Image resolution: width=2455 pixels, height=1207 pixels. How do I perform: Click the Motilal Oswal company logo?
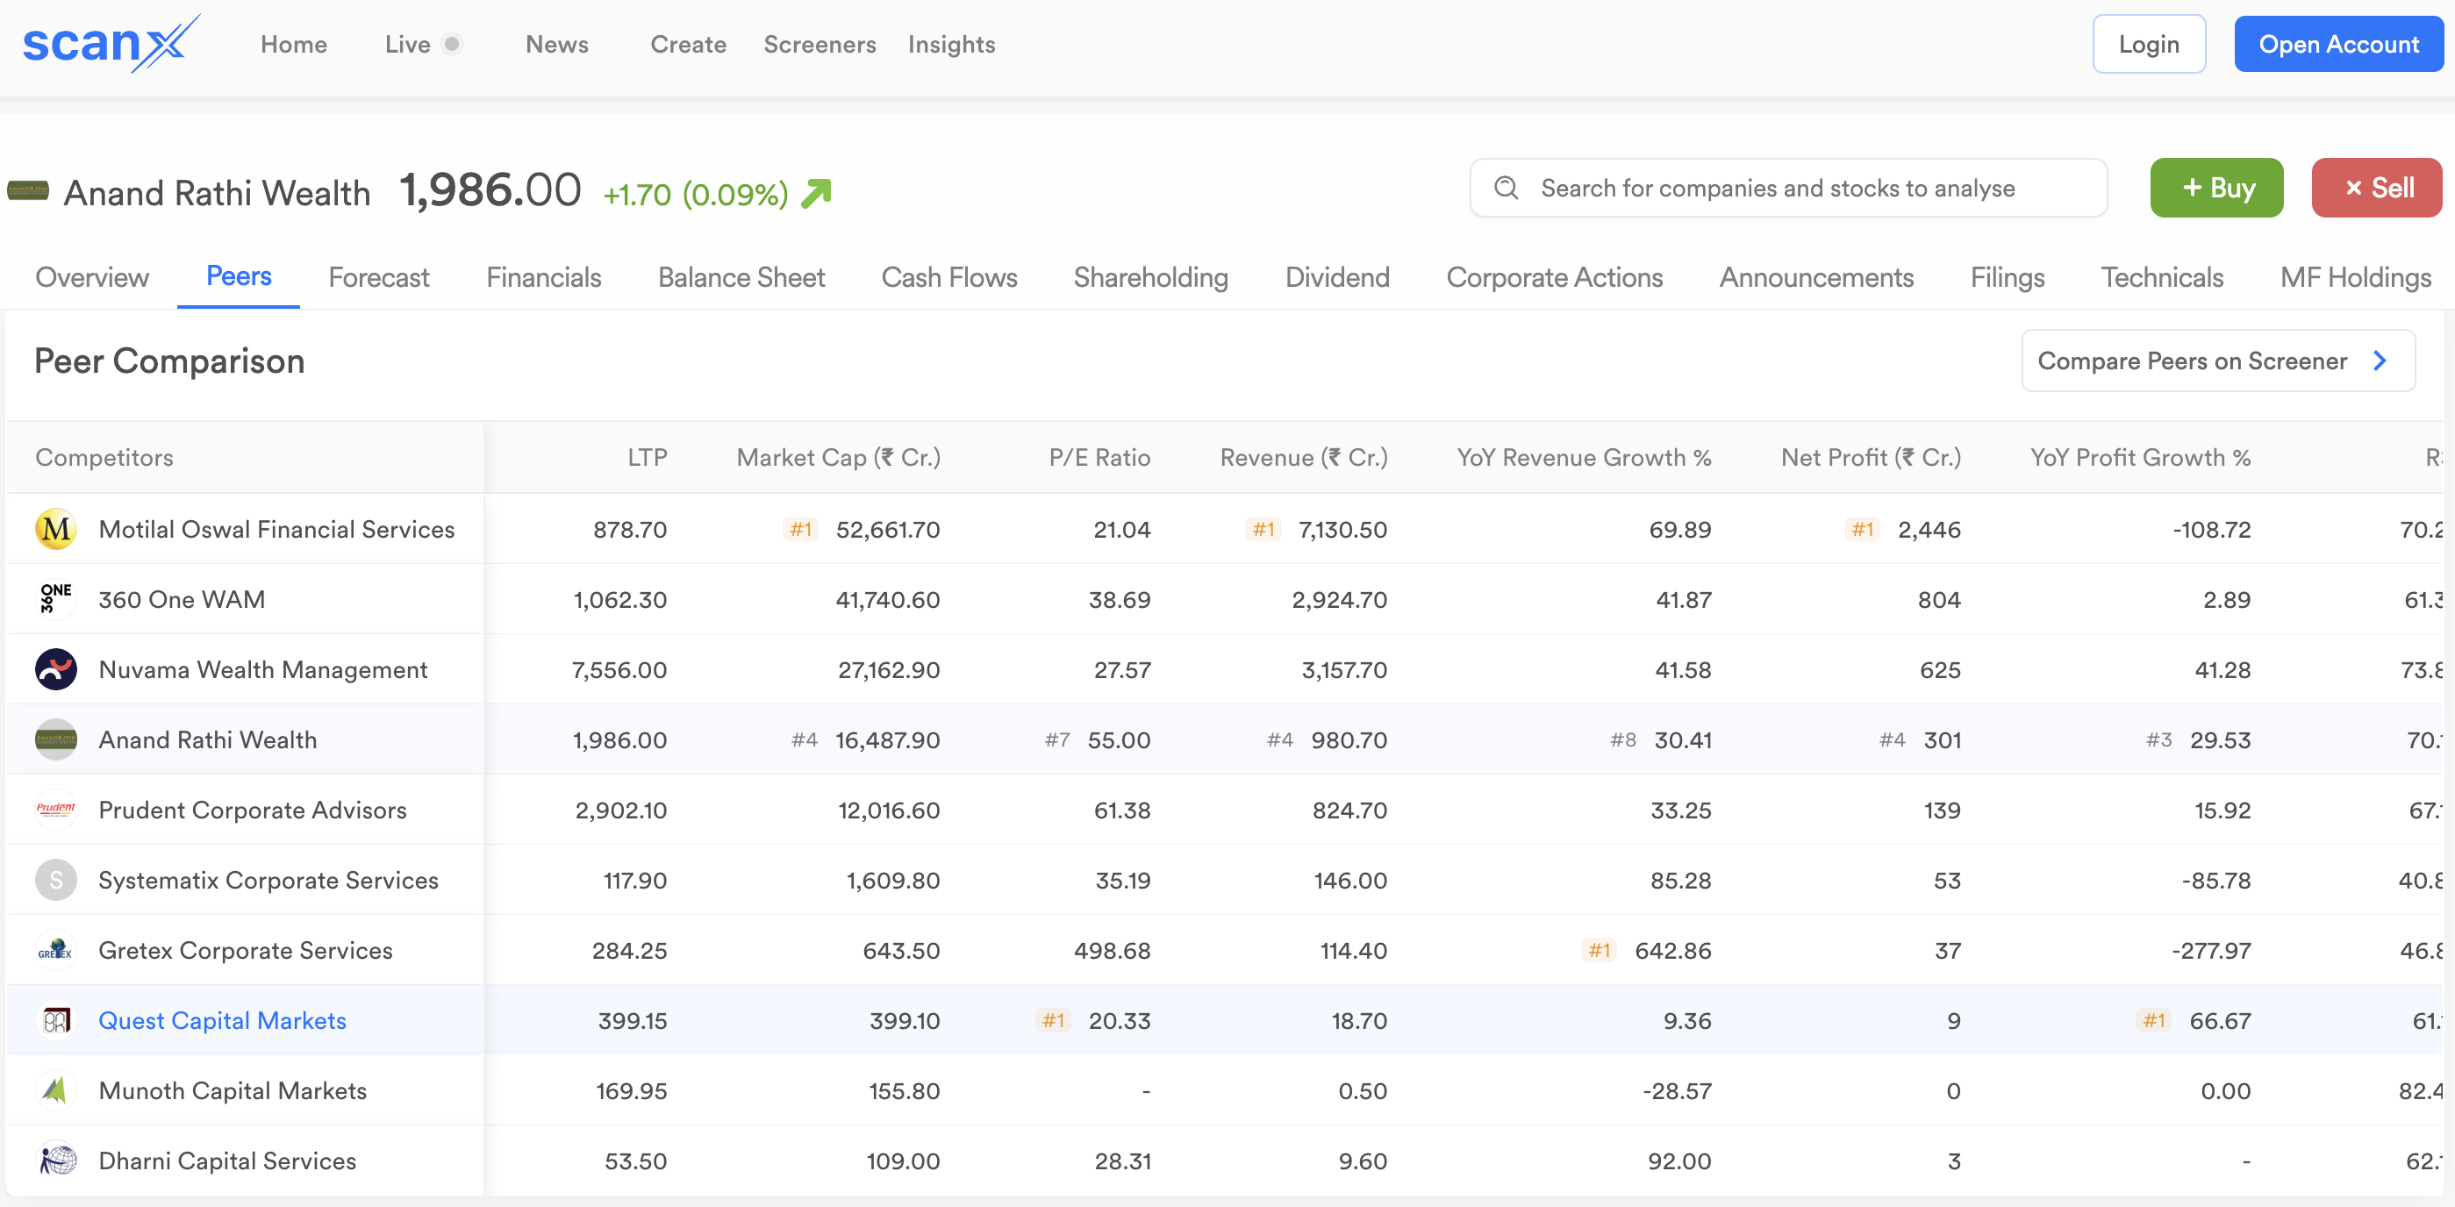56,529
